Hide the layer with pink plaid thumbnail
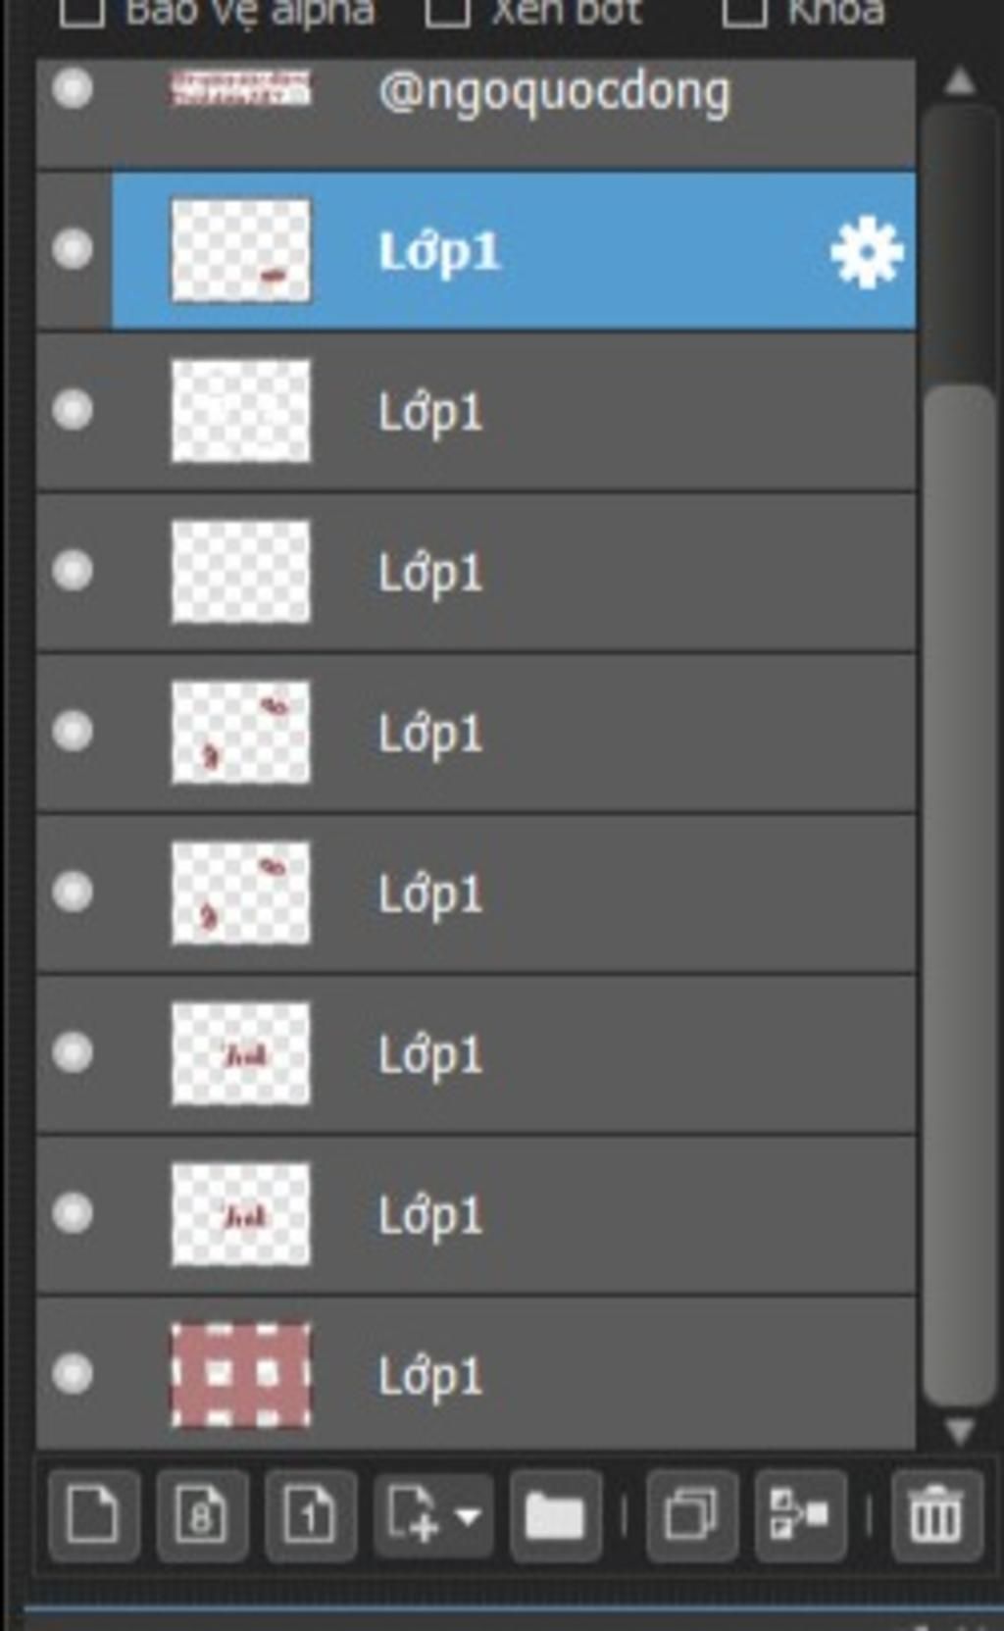 coord(73,1373)
